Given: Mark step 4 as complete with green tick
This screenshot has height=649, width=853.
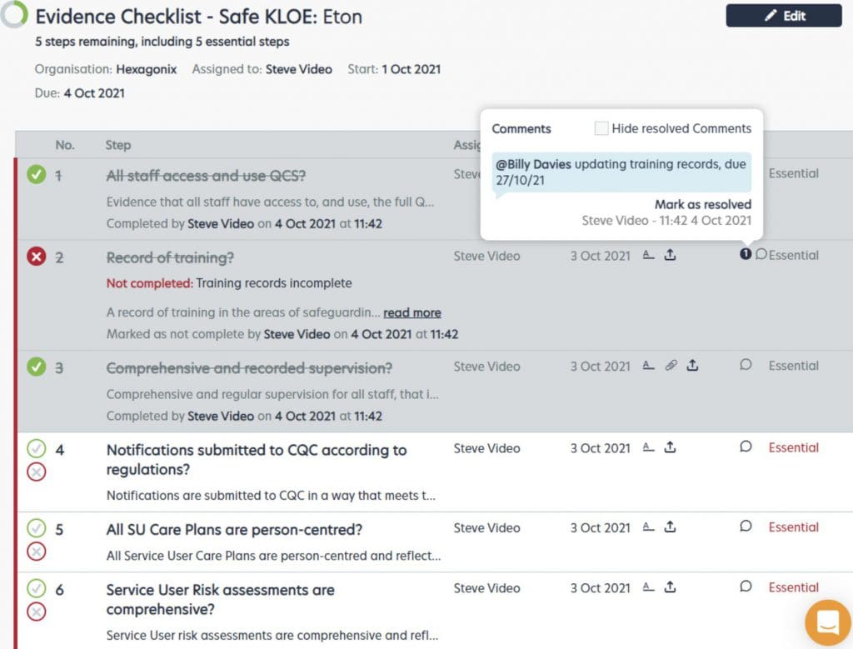Looking at the screenshot, I should click(37, 449).
